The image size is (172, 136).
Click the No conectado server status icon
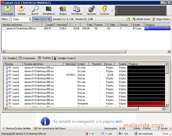(x=136, y=134)
